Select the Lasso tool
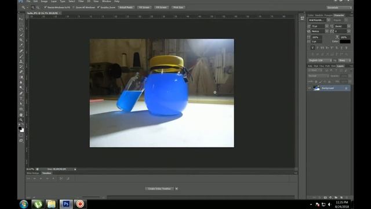This screenshot has width=371, height=209. coord(21,30)
